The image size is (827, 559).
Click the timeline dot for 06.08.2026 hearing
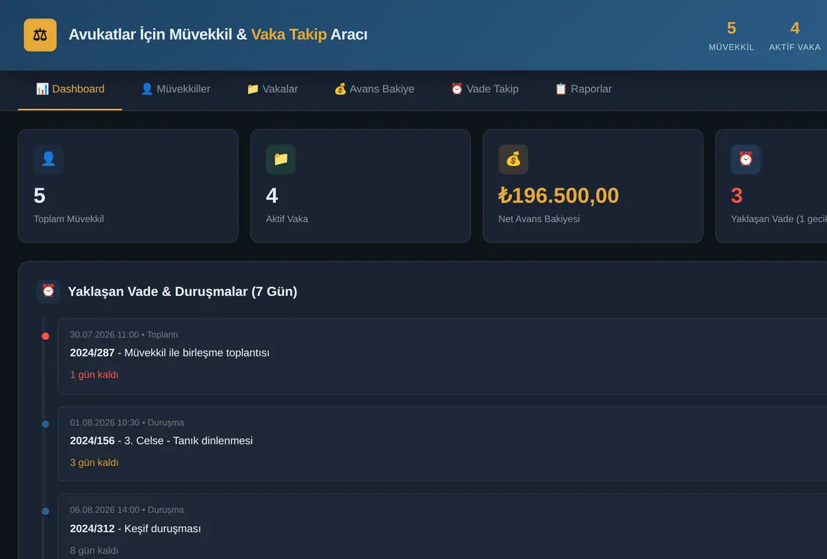tap(45, 511)
